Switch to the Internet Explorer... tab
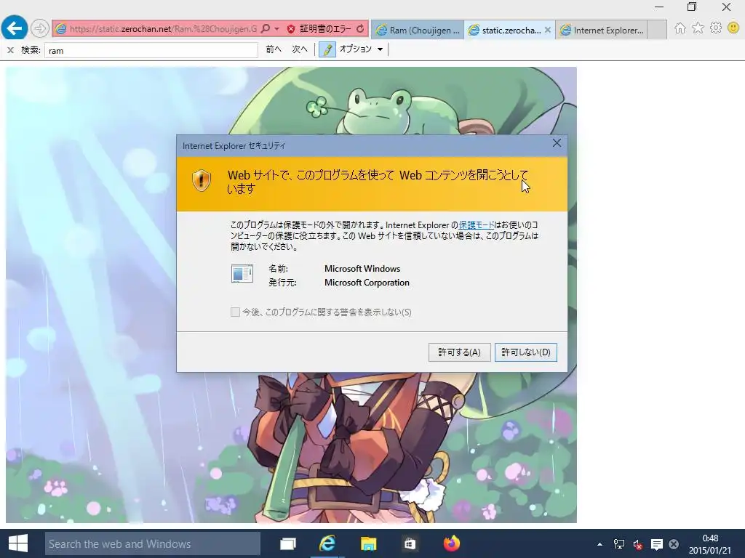The image size is (745, 558). point(602,30)
